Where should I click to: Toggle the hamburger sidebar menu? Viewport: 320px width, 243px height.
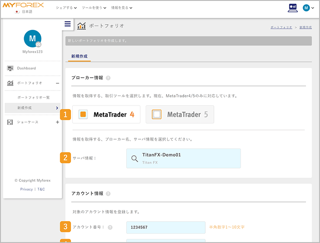[x=68, y=24]
